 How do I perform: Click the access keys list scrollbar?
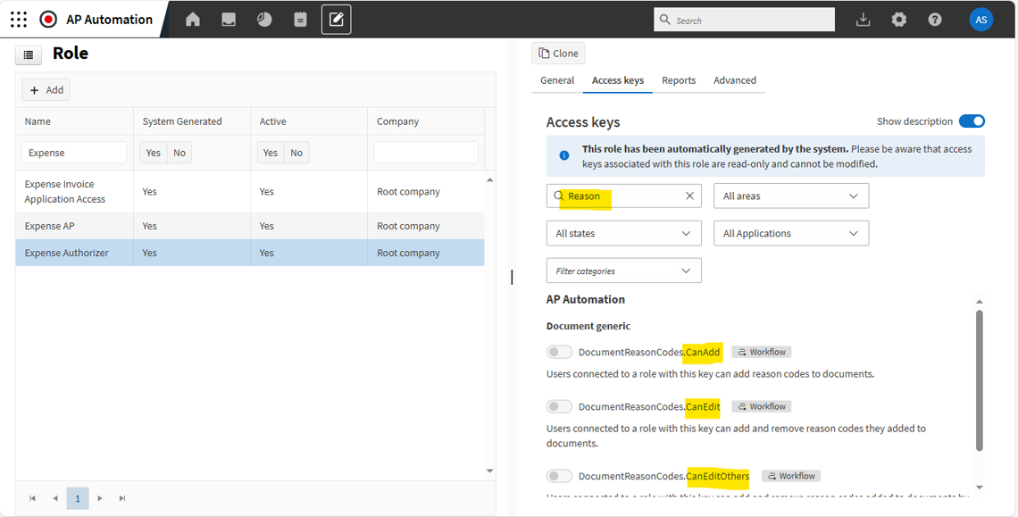980,379
